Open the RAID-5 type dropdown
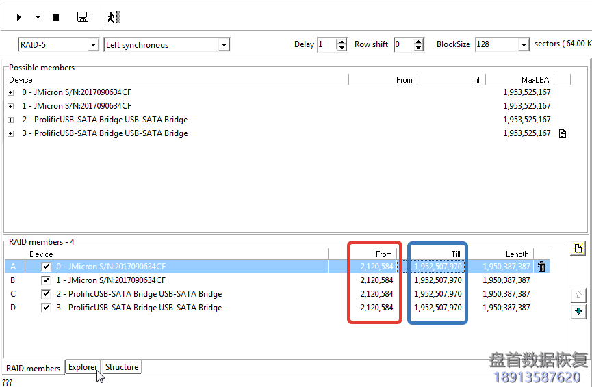 [93, 45]
